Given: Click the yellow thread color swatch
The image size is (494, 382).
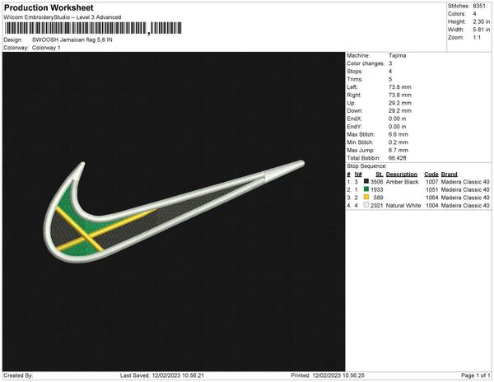Looking at the screenshot, I should (366, 197).
